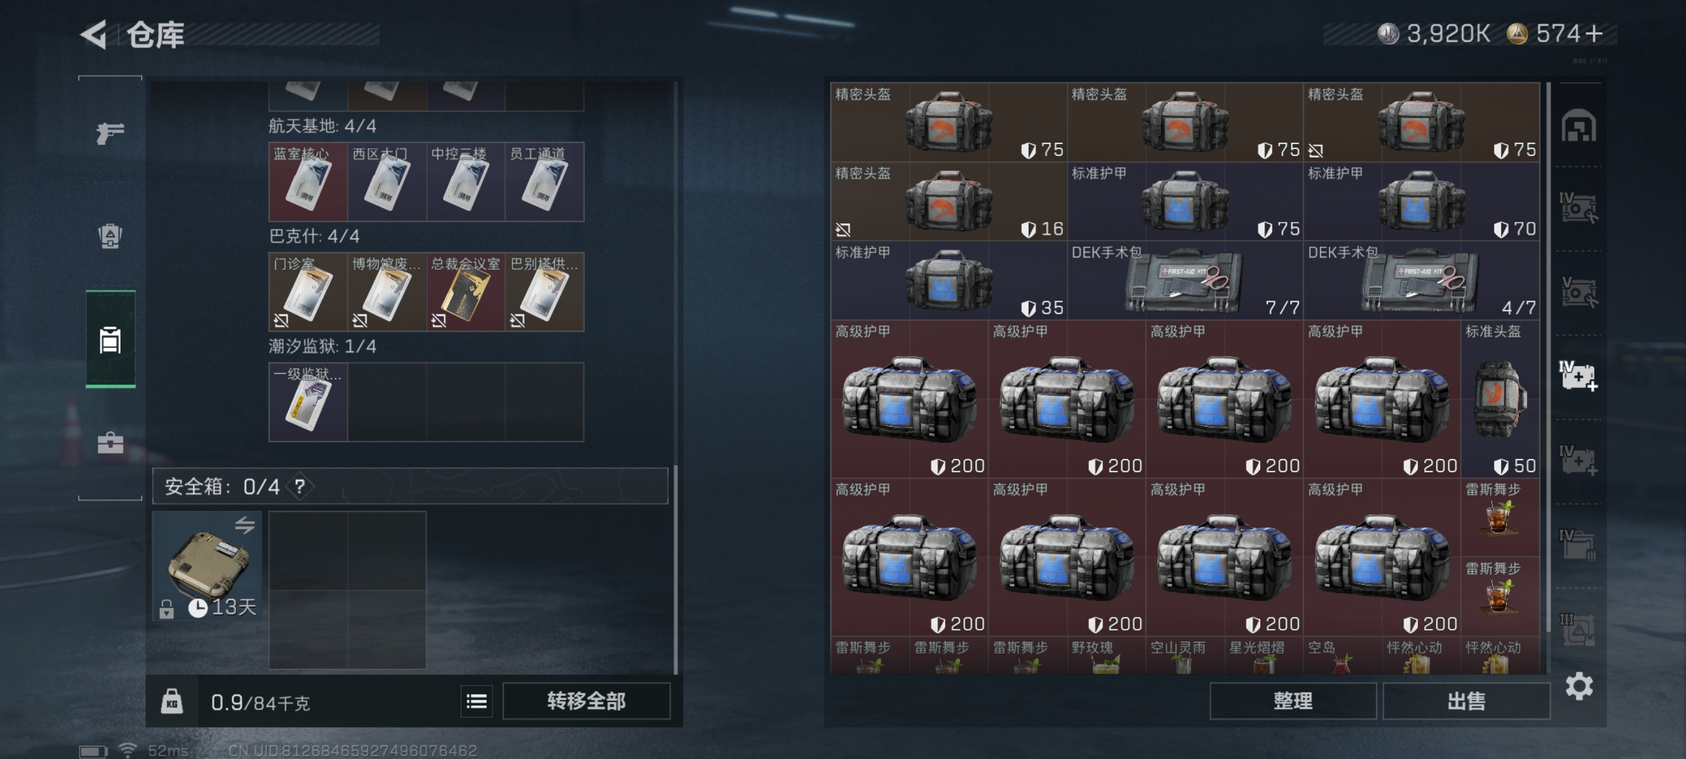Open the V-level storage tab icon
This screenshot has width=1686, height=759.
1578,292
